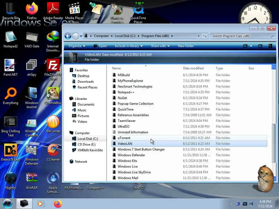
Task: Sort by Date modified column header
Action: [193, 68]
